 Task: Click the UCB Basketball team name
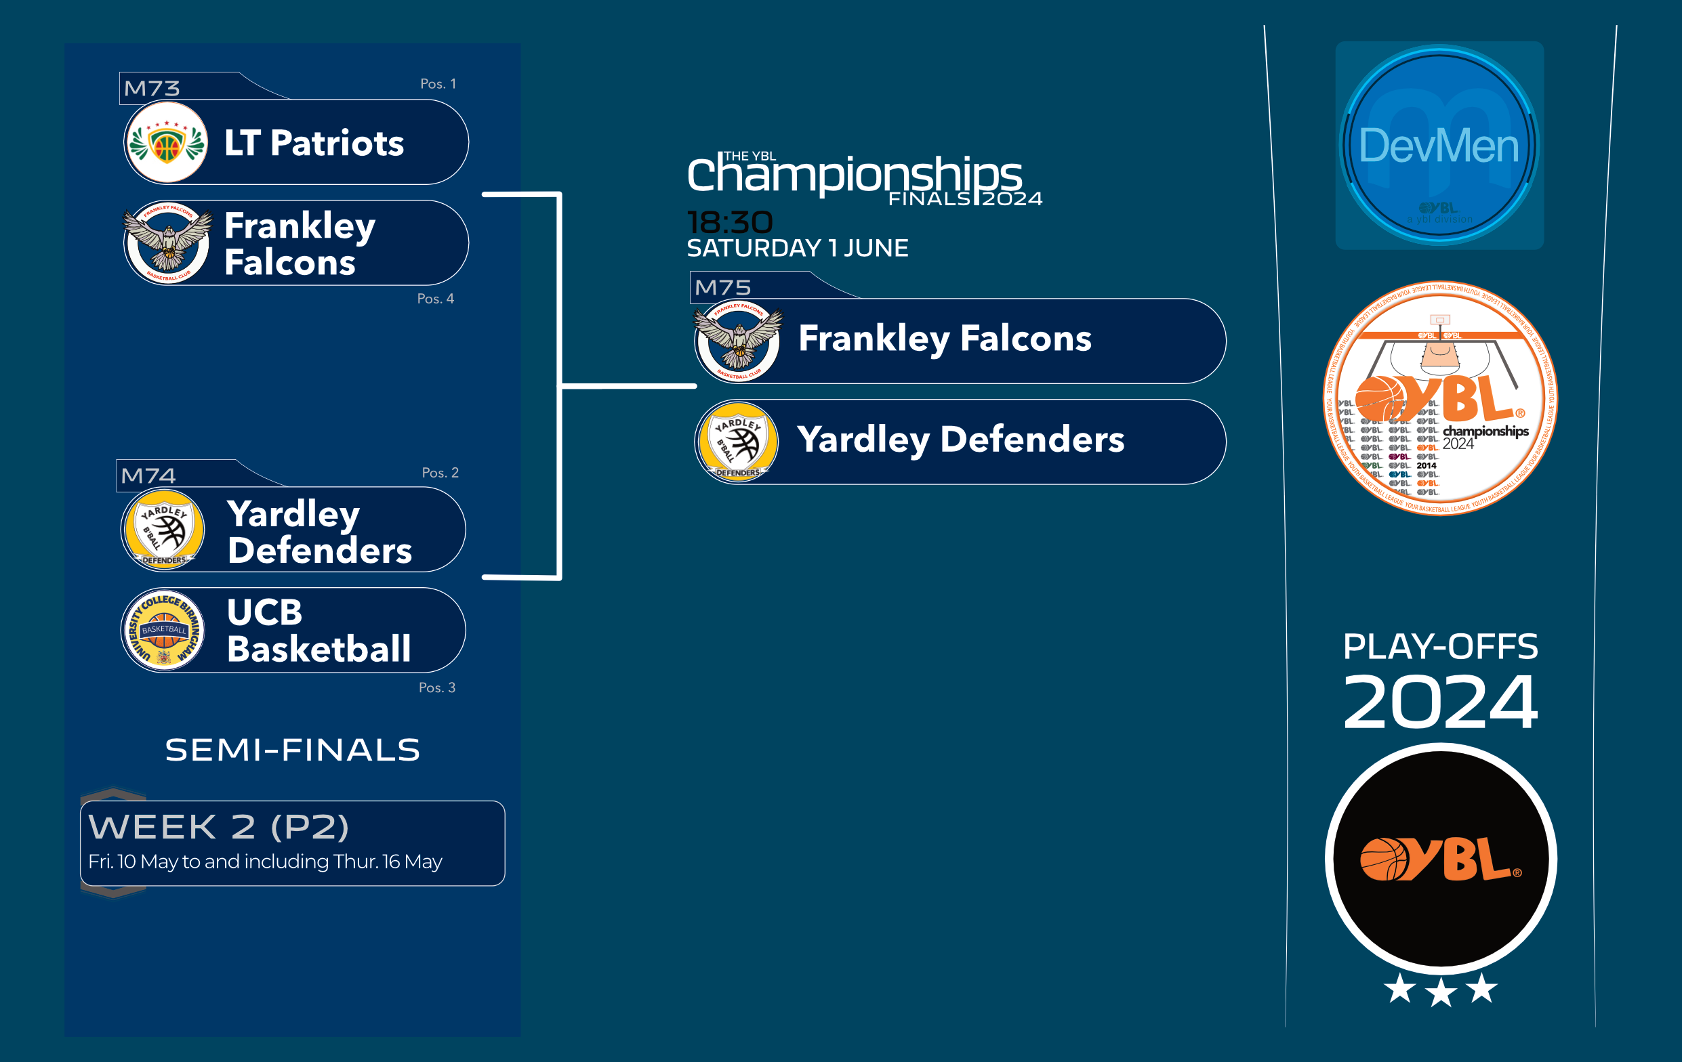319,631
